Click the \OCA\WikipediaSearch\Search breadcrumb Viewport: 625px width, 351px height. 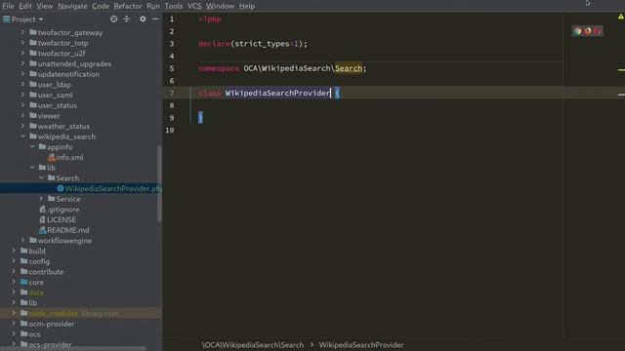[x=253, y=345]
